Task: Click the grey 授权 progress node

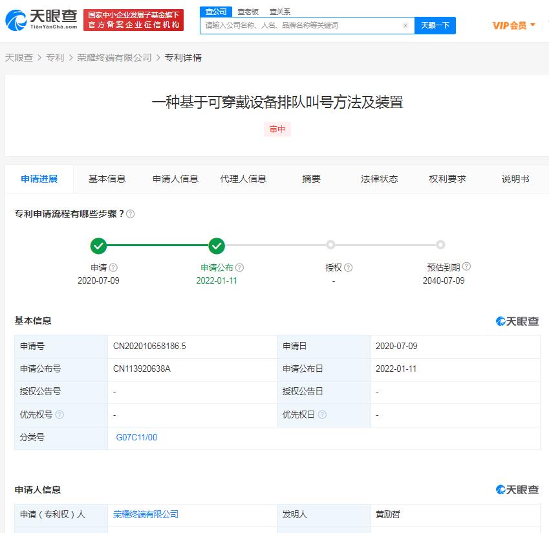Action: coord(330,244)
